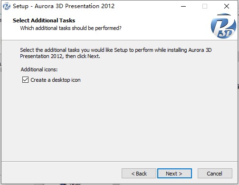Click the 'Setup - Aurora 3D Presentation 2012' title text
This screenshot has width=239, height=185.
[64, 6]
